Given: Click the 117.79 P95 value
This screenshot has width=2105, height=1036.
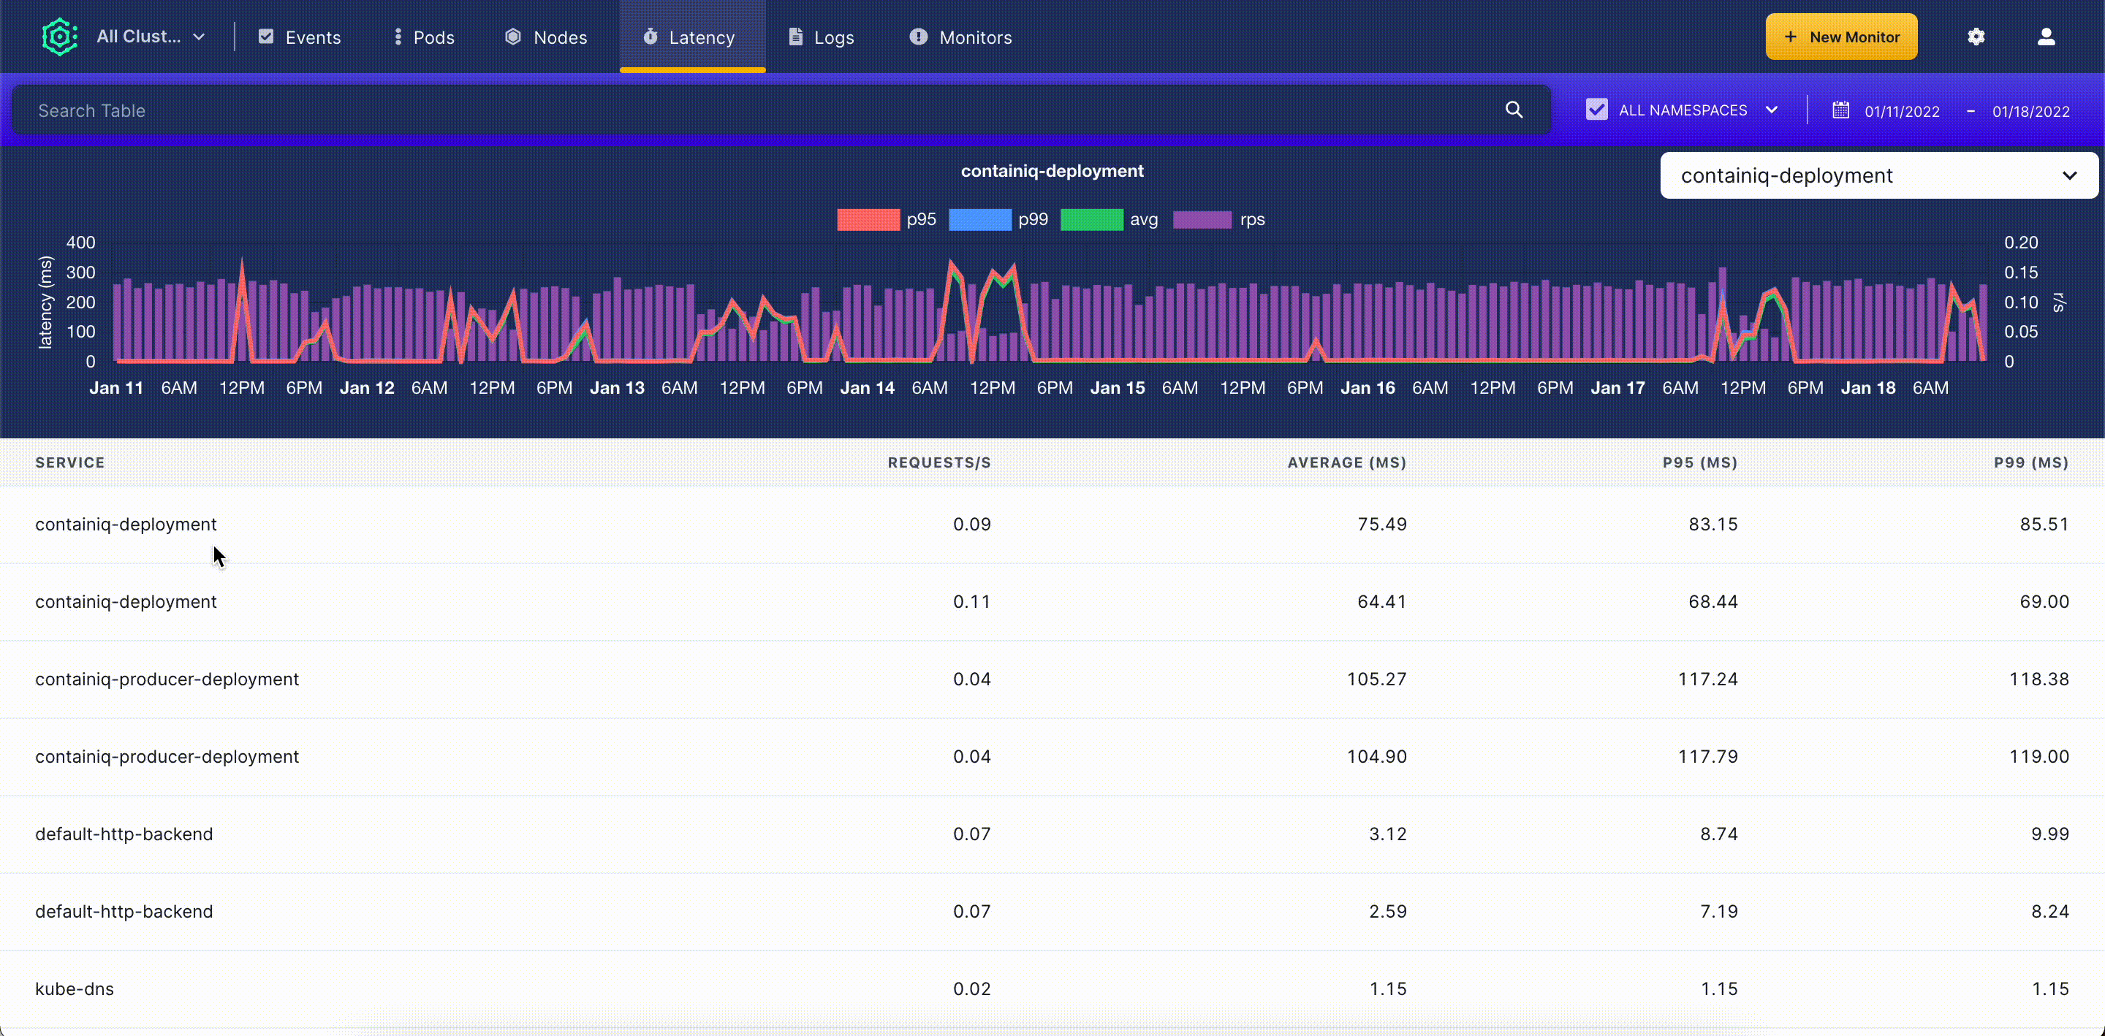Looking at the screenshot, I should [1708, 757].
